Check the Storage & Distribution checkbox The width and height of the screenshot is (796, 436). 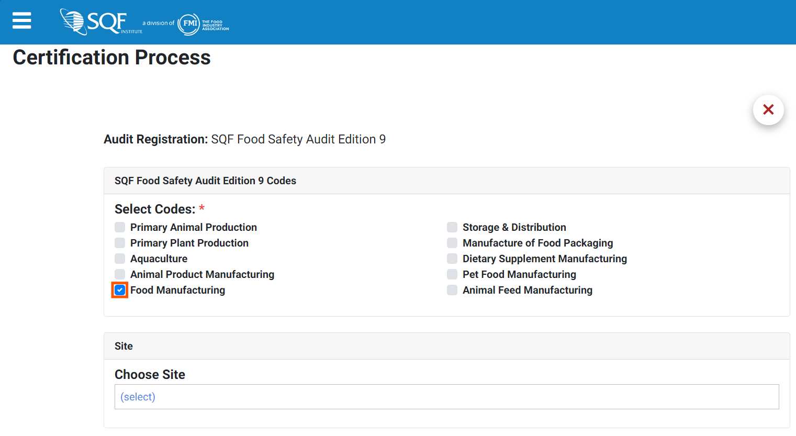pyautogui.click(x=452, y=227)
